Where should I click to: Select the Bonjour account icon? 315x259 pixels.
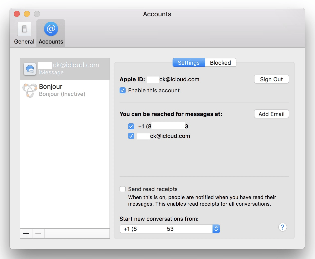29,90
